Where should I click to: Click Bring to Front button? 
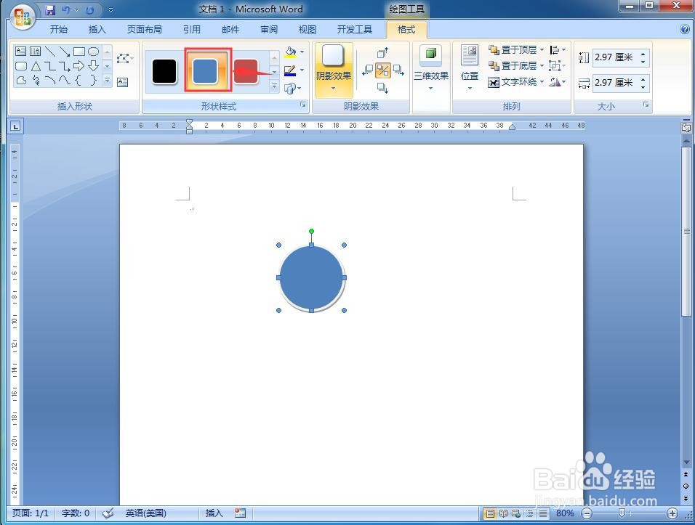(x=513, y=50)
